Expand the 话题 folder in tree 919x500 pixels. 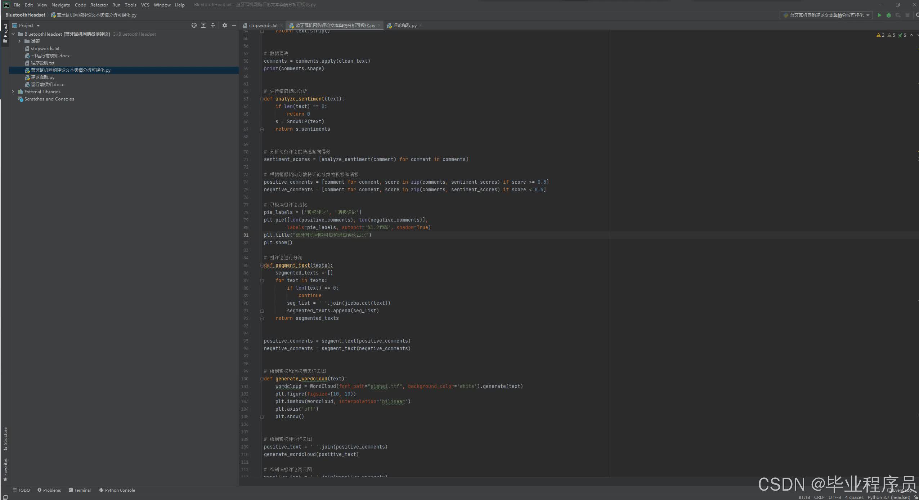19,41
